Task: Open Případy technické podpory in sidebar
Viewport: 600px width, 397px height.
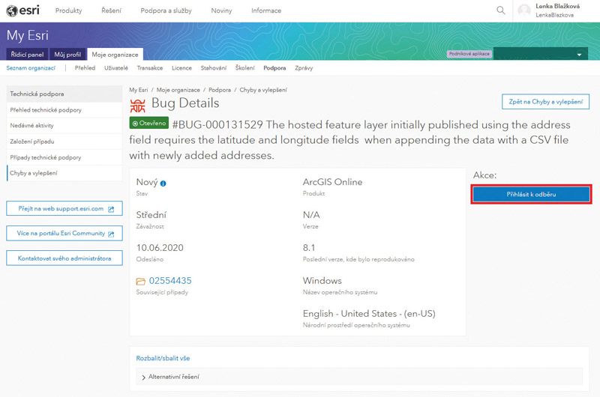Action: pos(64,157)
